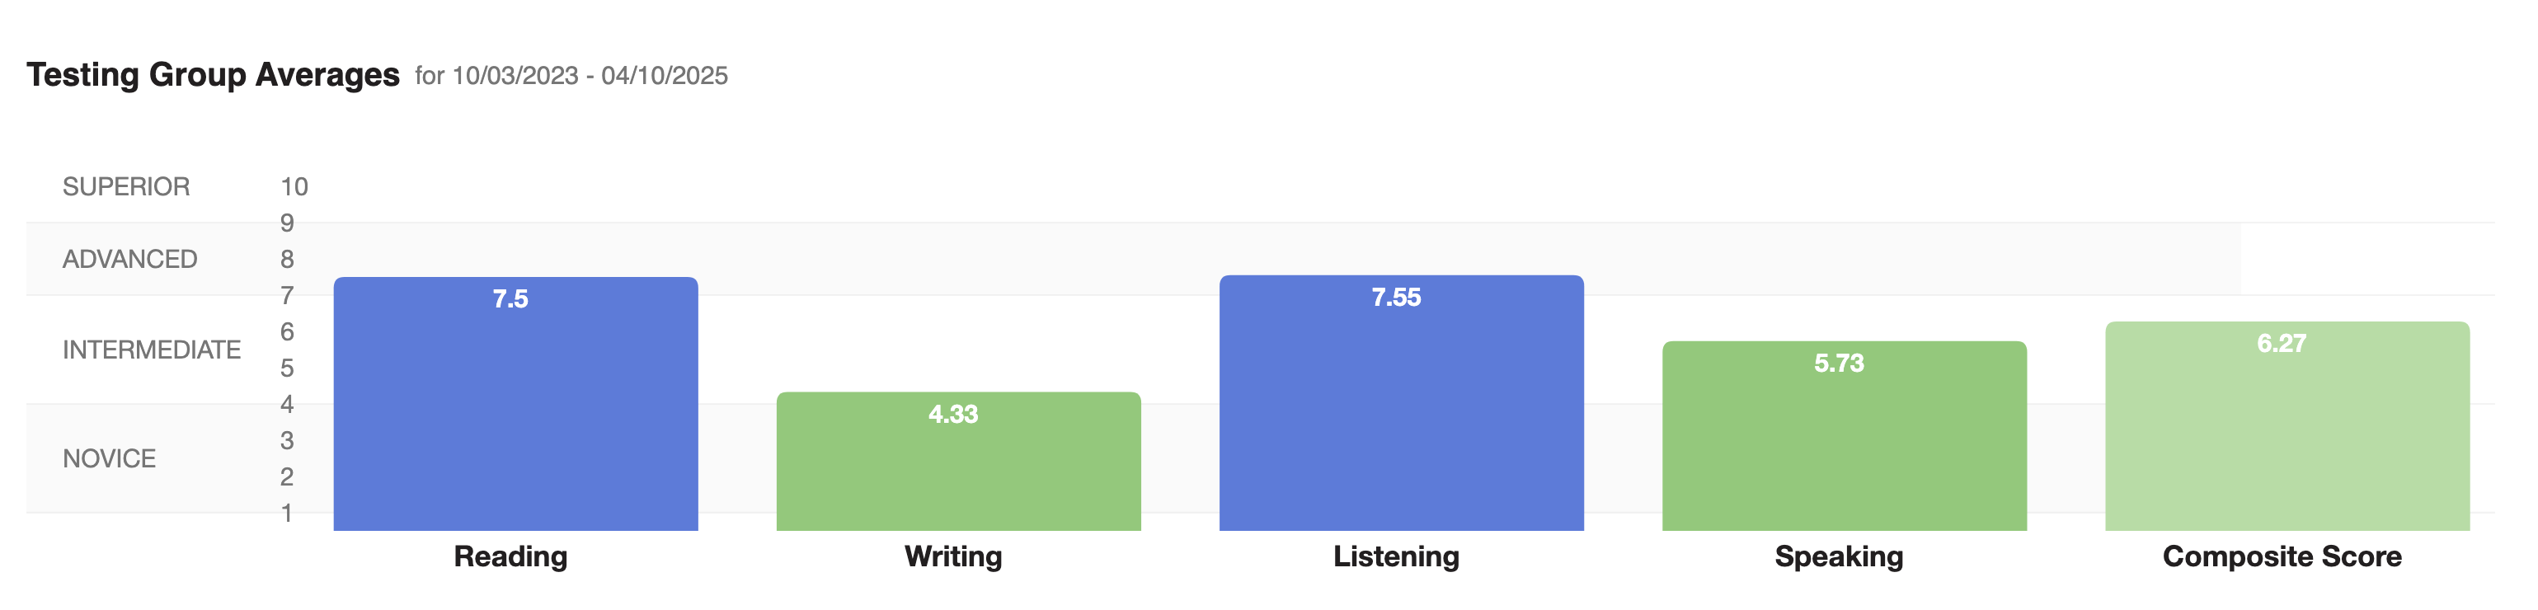Click the green Writing bar
Viewport: 2538px width, 610px height.
957,461
